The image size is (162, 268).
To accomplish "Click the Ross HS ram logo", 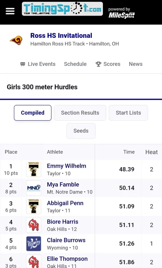I will (16, 40).
